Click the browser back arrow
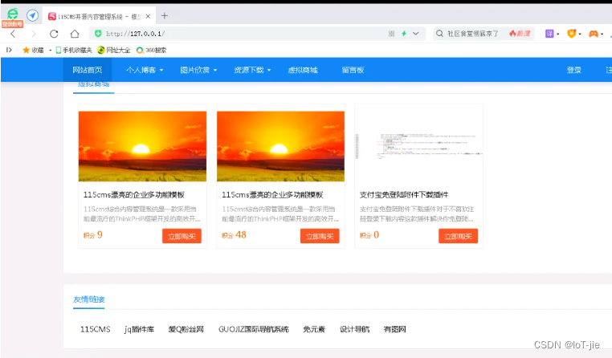Screen dimensions: 612x358 (13, 34)
